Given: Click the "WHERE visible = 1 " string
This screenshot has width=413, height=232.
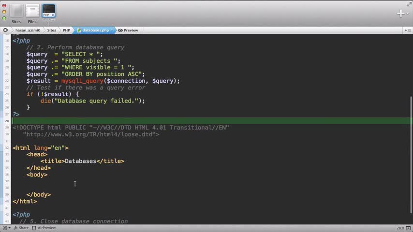Looking at the screenshot, I should pyautogui.click(x=96, y=67).
